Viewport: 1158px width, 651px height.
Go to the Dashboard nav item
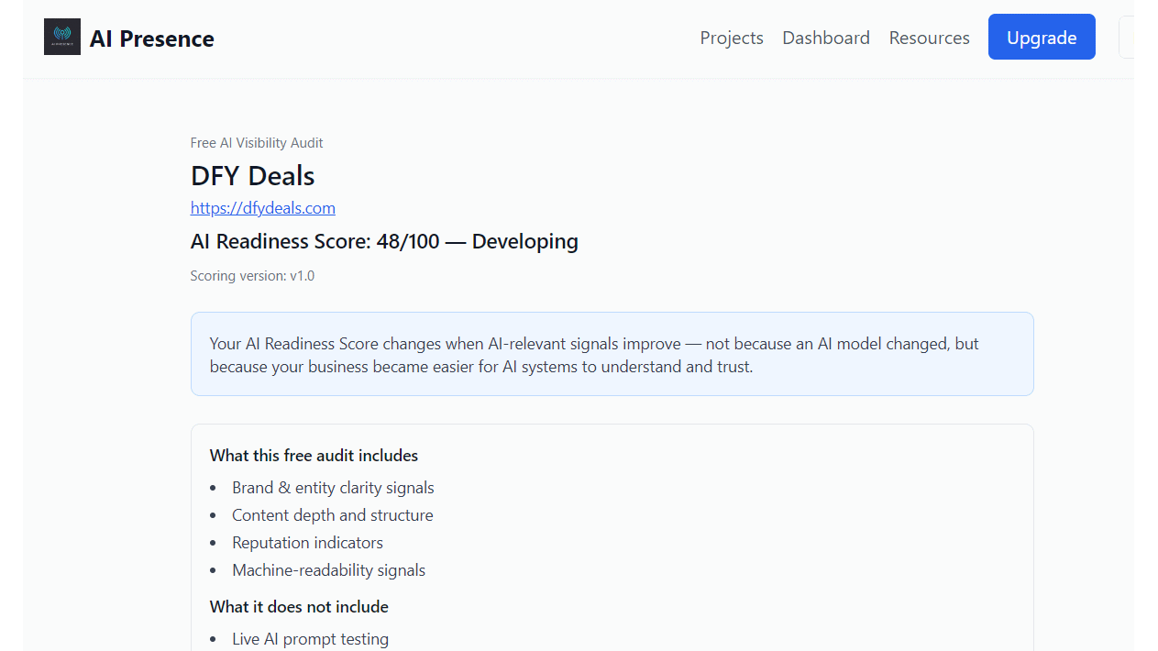(x=826, y=38)
